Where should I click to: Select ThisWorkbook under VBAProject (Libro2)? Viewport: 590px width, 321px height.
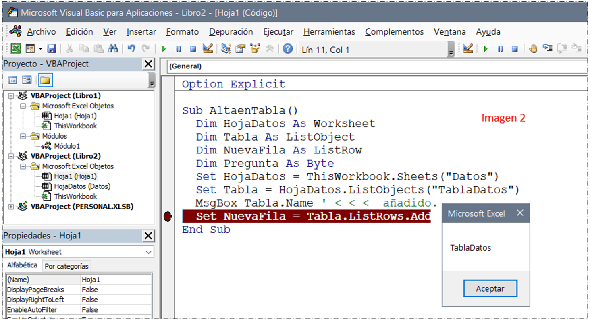click(75, 197)
